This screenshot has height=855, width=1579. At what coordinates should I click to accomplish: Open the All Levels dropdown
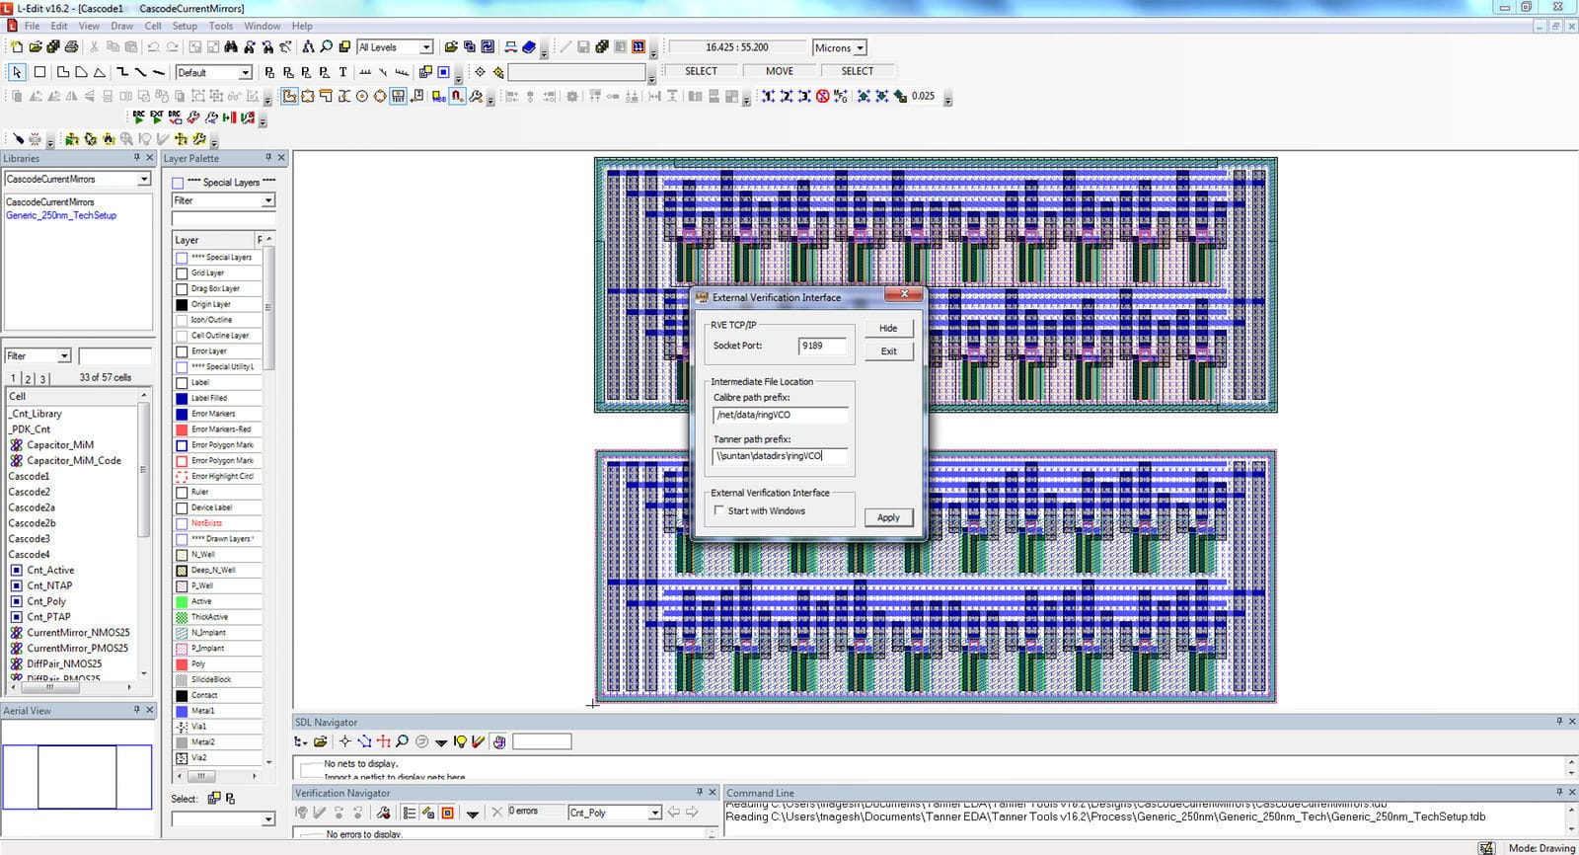(x=426, y=47)
